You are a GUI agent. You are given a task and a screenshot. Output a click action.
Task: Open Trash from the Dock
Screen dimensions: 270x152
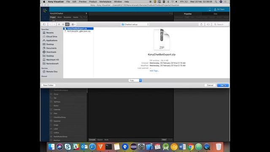pyautogui.click(x=219, y=147)
